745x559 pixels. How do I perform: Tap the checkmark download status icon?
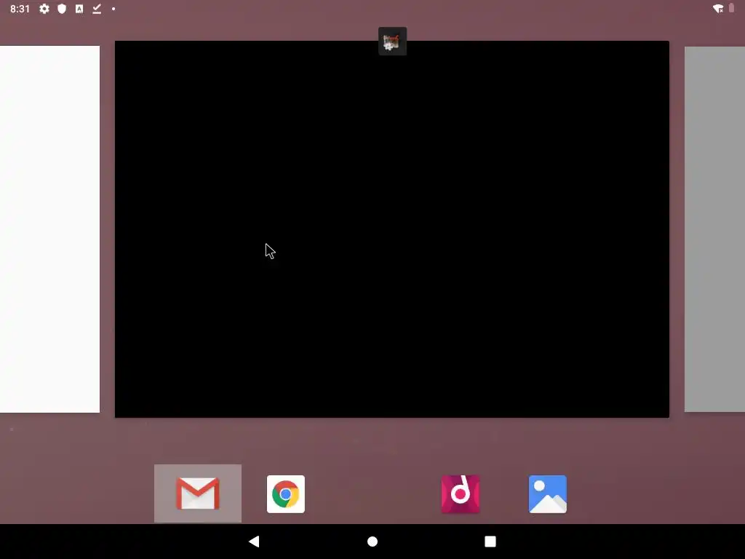(x=97, y=9)
